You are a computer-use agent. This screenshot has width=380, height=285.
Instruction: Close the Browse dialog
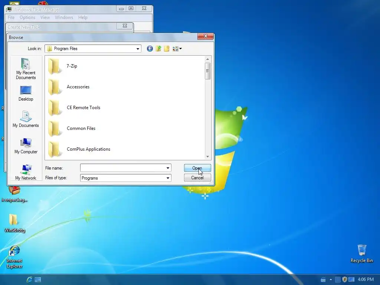[x=206, y=36]
